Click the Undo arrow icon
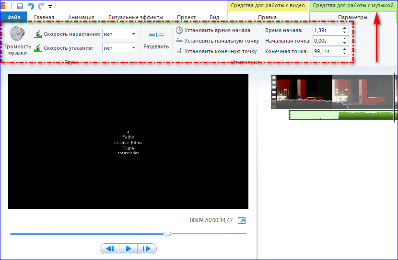The width and height of the screenshot is (398, 260). click(x=30, y=6)
